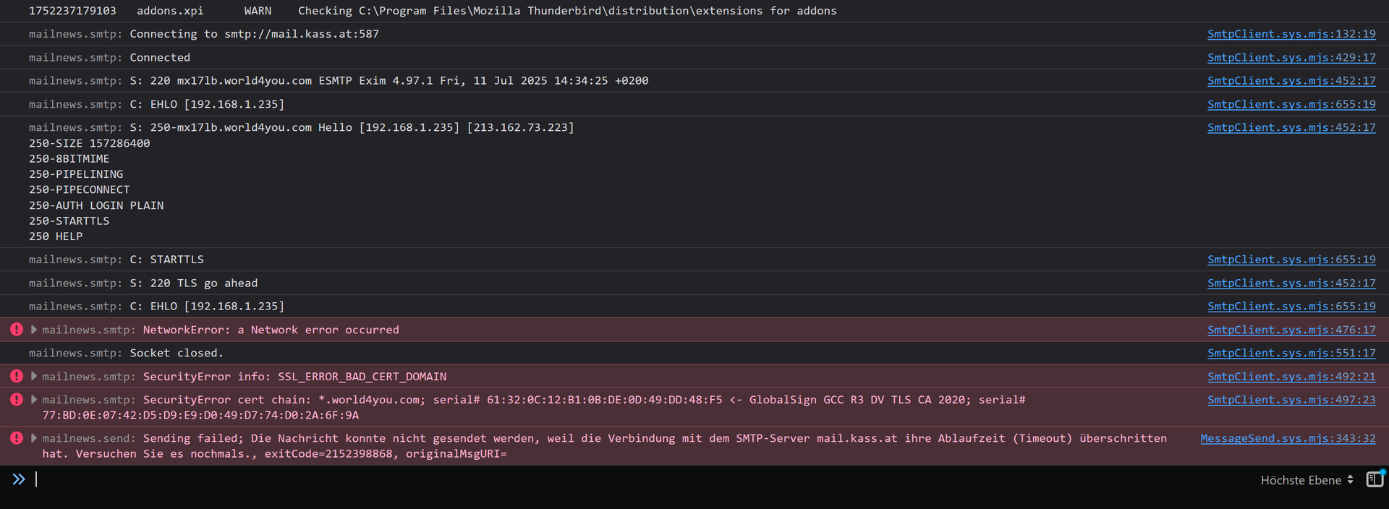Click the error icon beside SecurityError cert chain
This screenshot has width=1389, height=509.
click(x=17, y=400)
